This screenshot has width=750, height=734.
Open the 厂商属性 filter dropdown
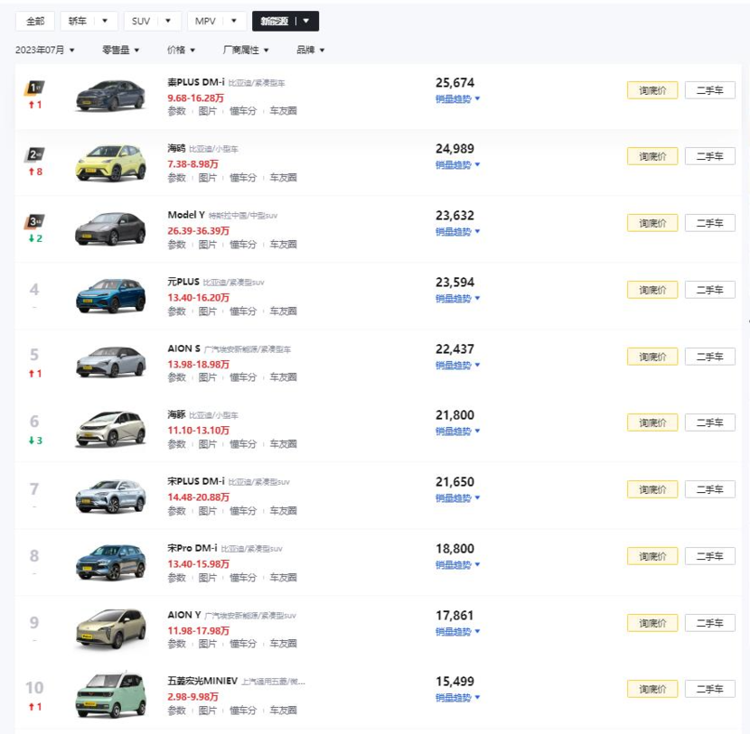click(246, 50)
